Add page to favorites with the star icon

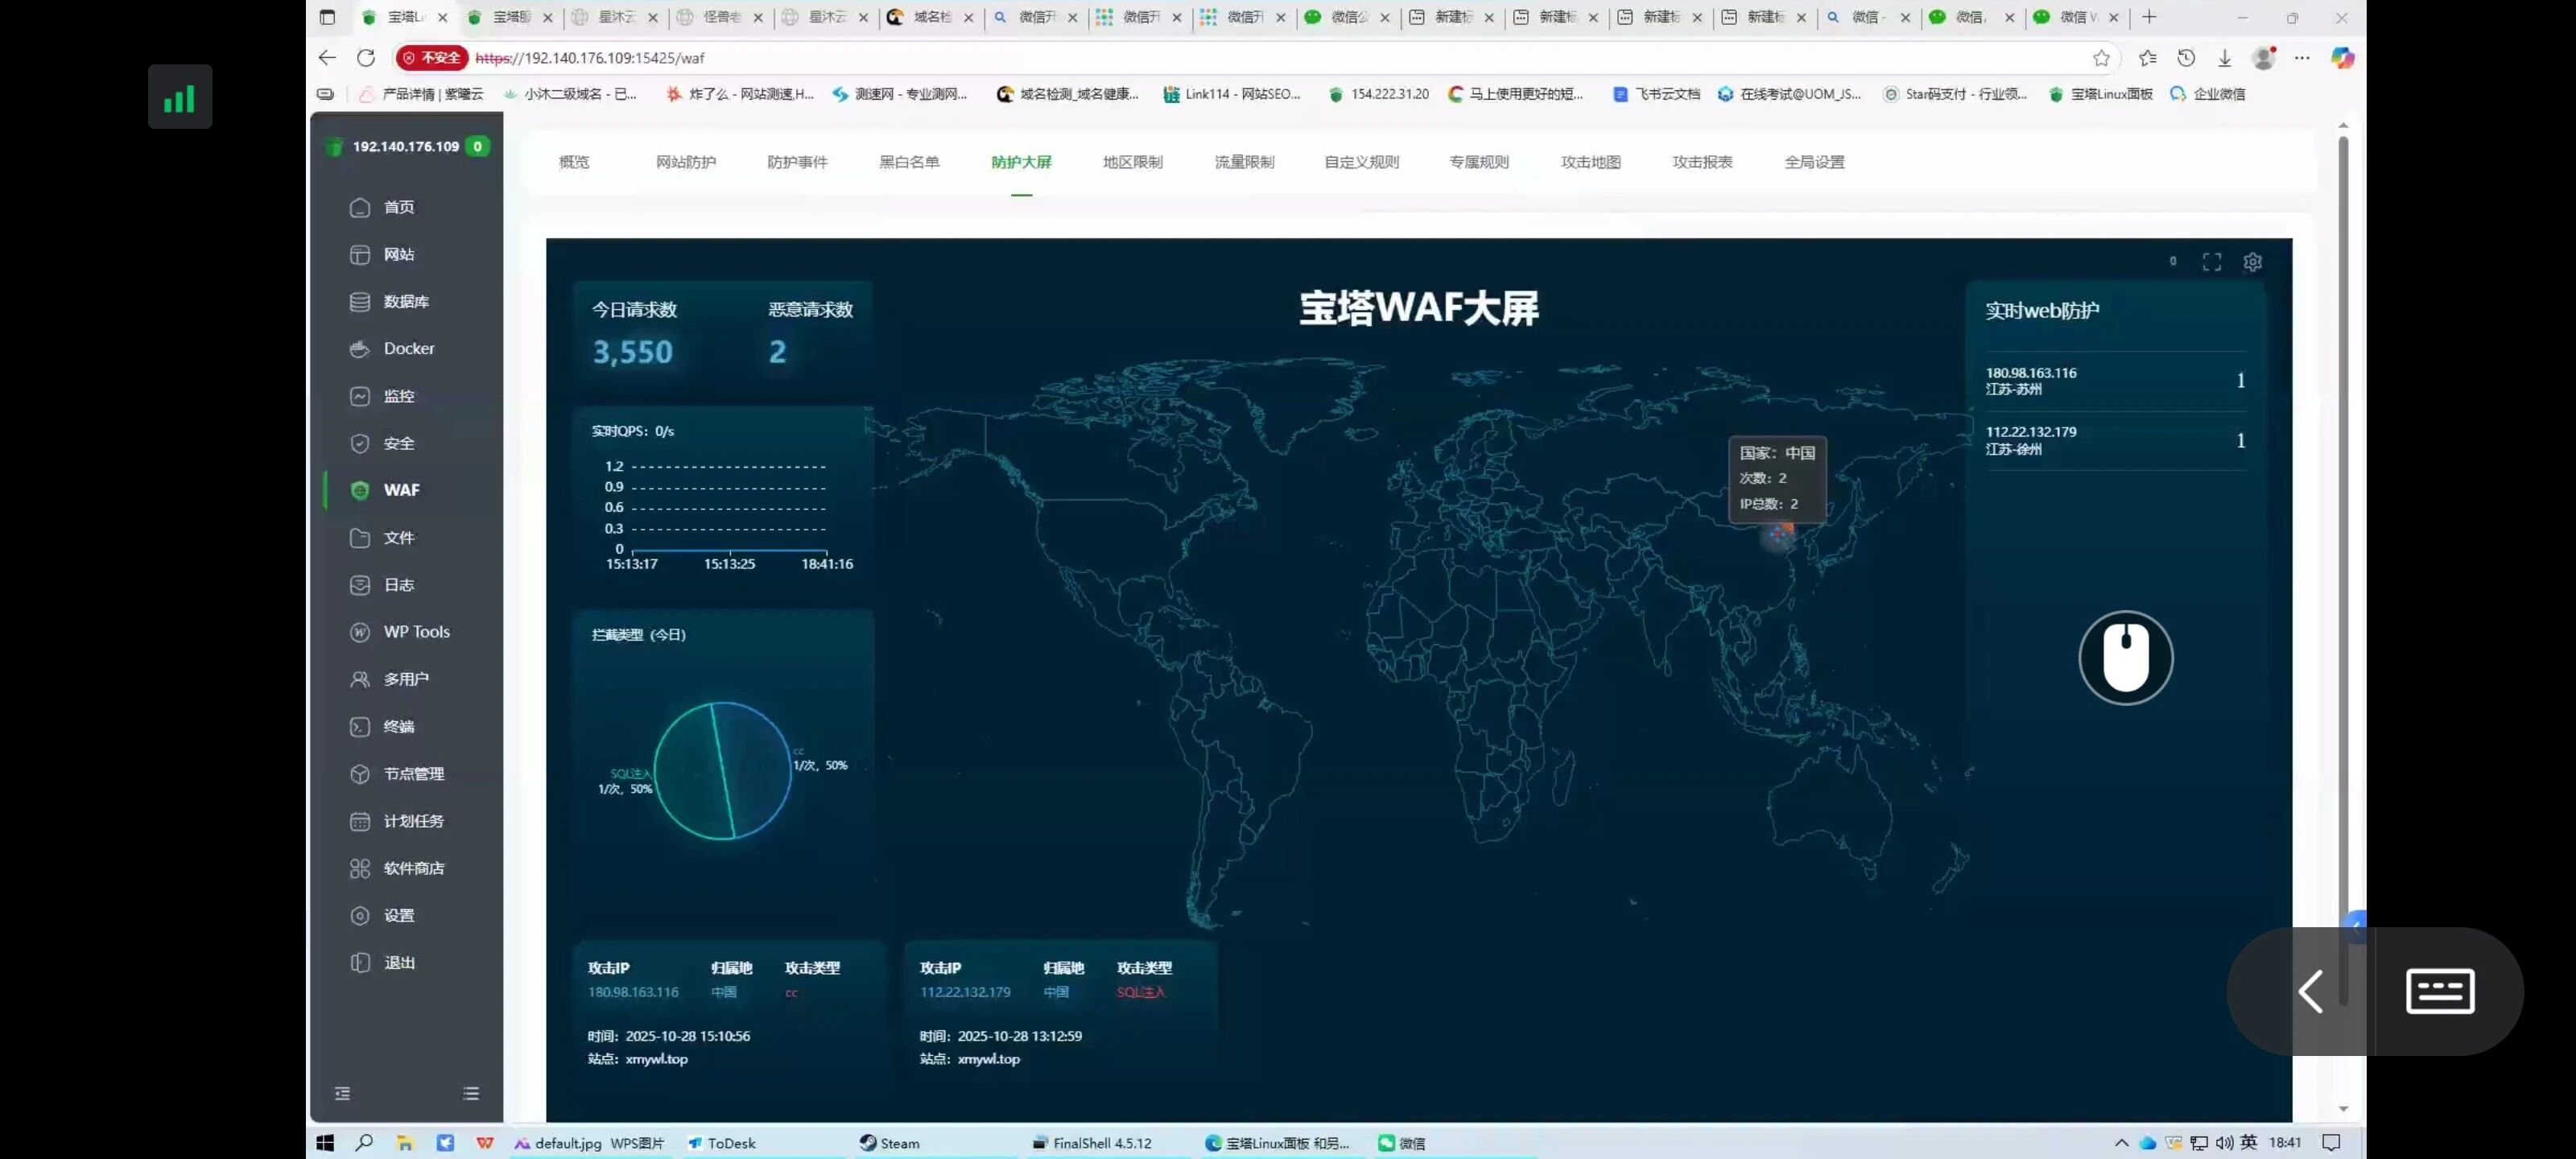tap(2101, 58)
